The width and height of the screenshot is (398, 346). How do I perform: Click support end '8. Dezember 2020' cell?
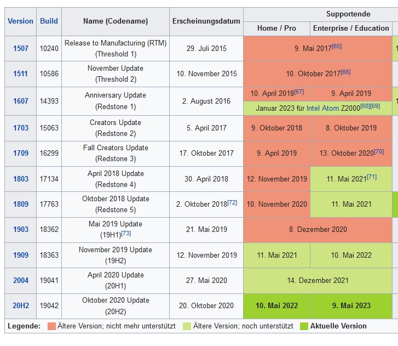[x=318, y=230]
